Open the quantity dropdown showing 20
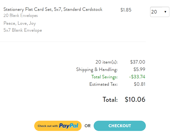175x137 pixels. [x=160, y=12]
